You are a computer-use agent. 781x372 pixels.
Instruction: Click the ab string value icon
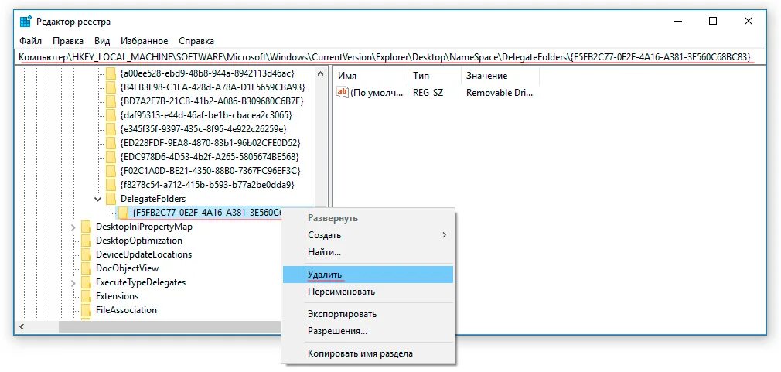(x=343, y=93)
